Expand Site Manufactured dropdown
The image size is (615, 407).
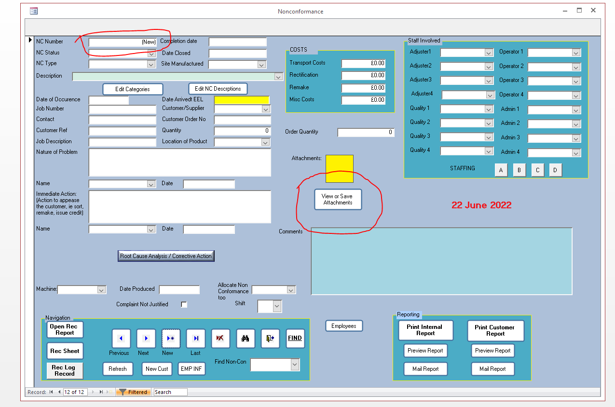click(x=261, y=64)
